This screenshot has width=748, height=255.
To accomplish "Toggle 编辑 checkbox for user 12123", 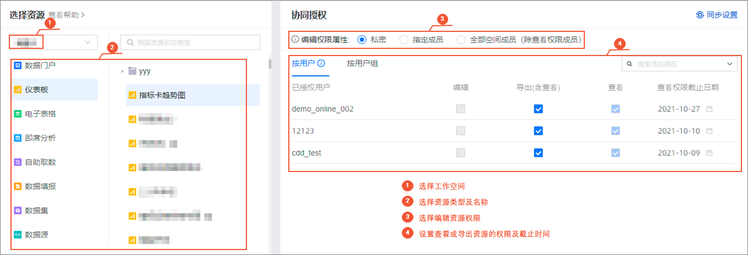I will click(x=461, y=131).
